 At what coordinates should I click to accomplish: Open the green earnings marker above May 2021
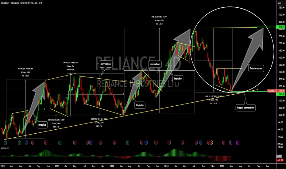pyautogui.click(x=20, y=143)
